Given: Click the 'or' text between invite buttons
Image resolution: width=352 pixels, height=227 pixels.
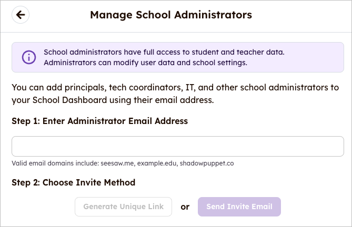Looking at the screenshot, I should point(185,207).
